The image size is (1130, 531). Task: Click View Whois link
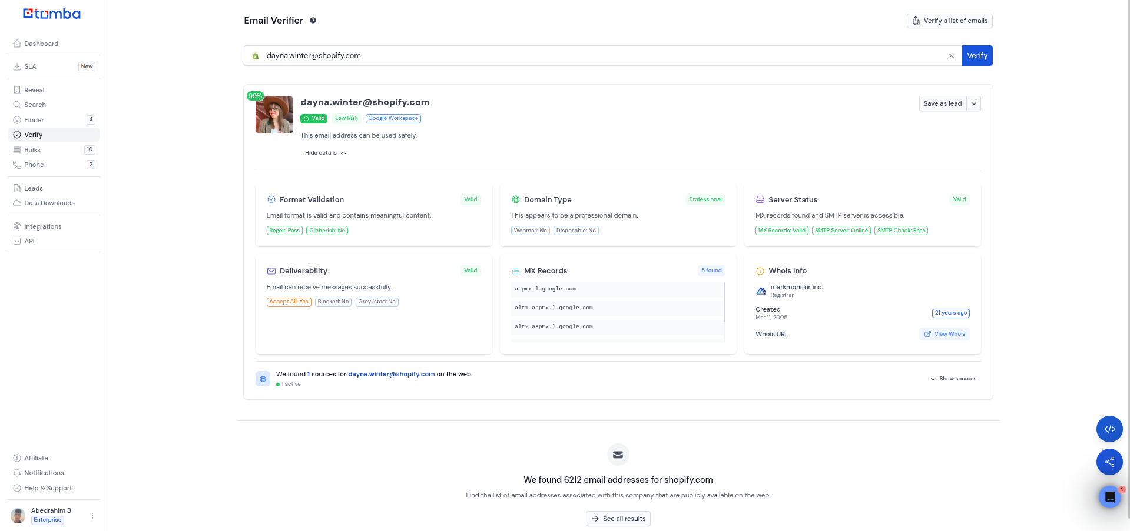coord(945,334)
